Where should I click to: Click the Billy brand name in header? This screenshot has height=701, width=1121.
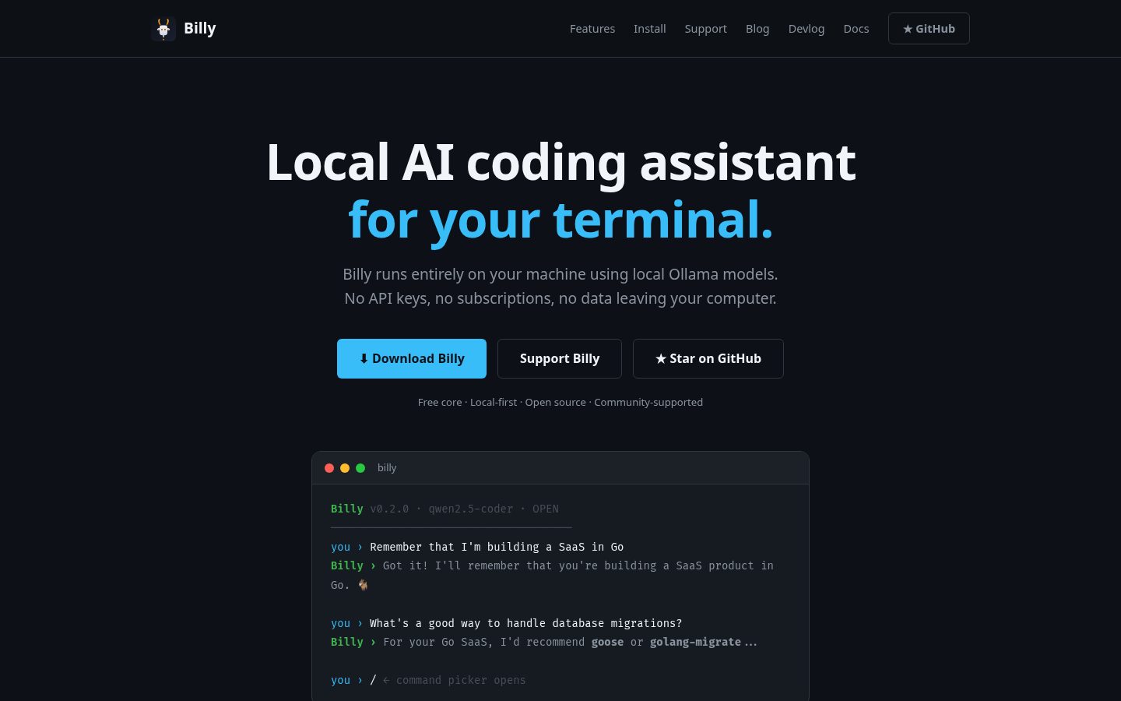coord(200,29)
